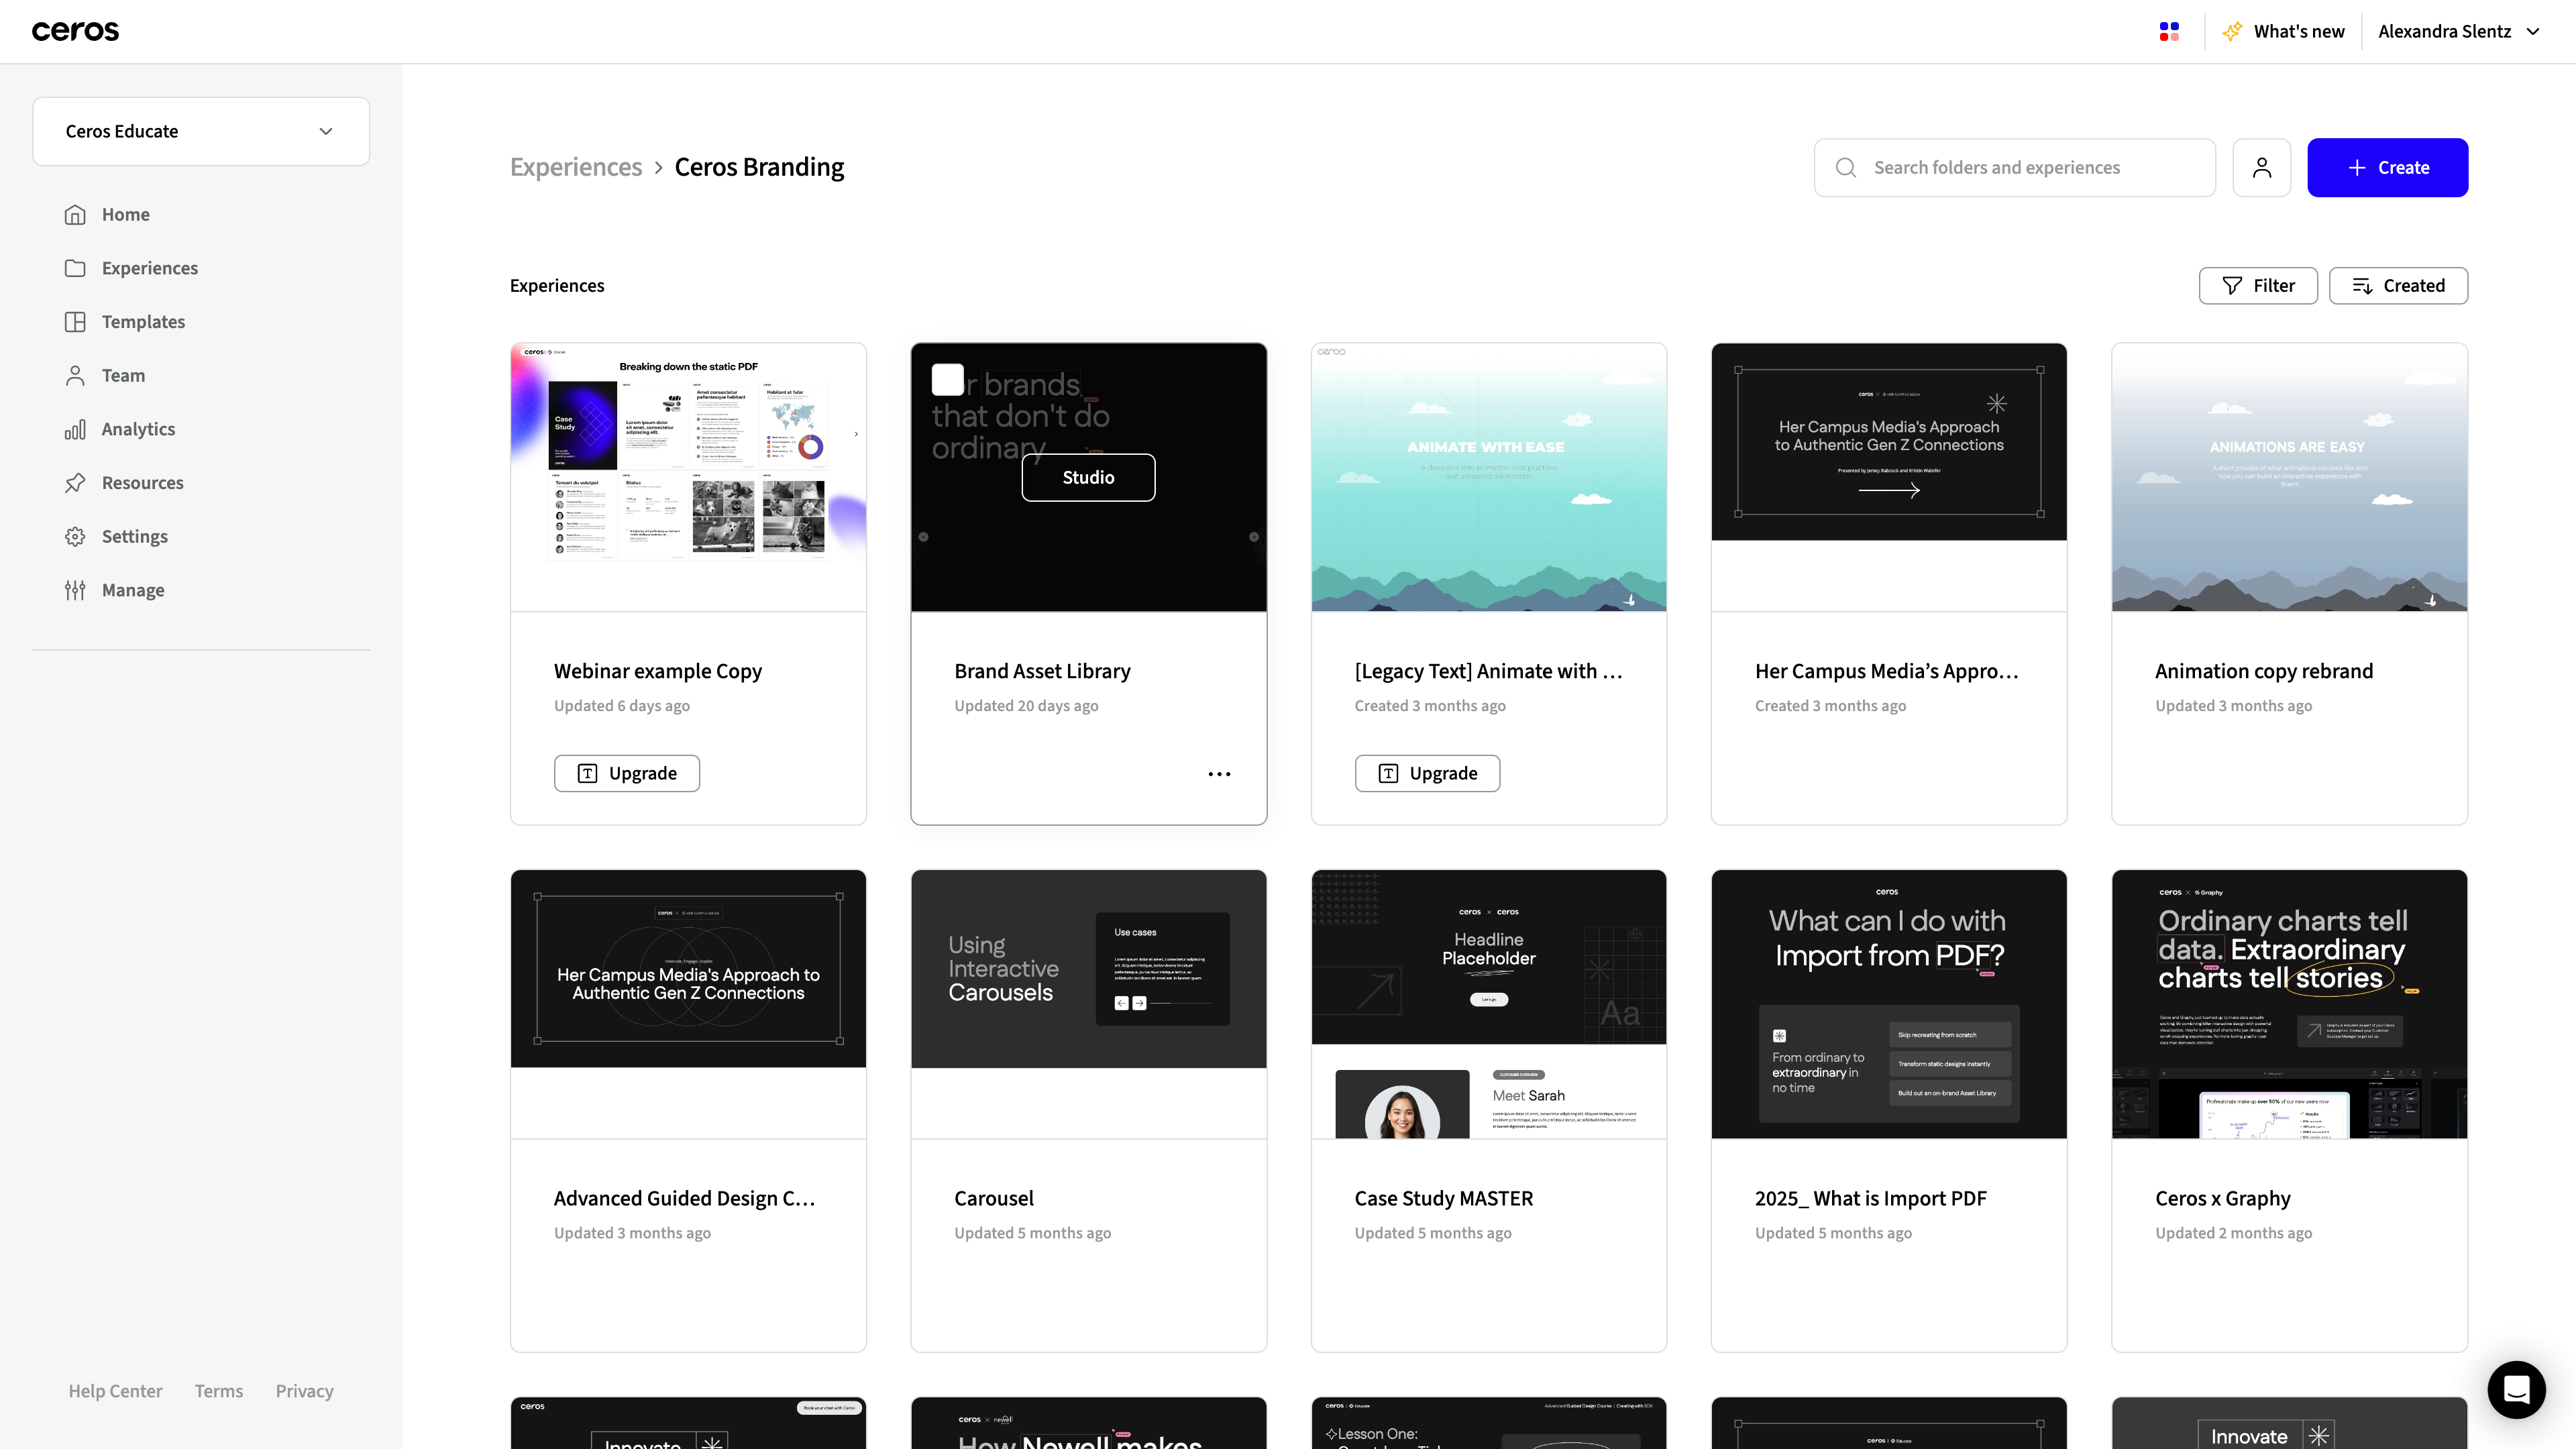Image resolution: width=2576 pixels, height=1449 pixels.
Task: Click 'Updated 6 days ago' text
Action: tap(622, 706)
